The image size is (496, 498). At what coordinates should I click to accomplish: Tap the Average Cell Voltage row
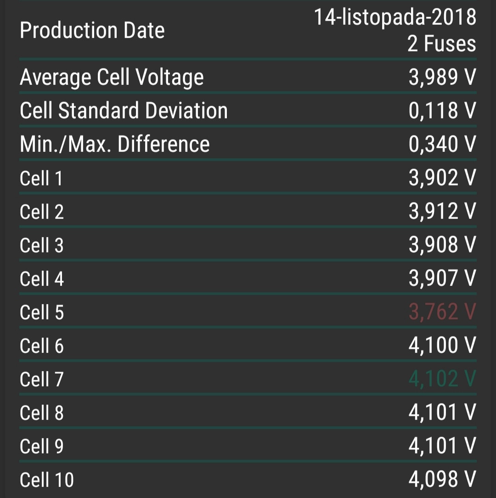(112, 78)
